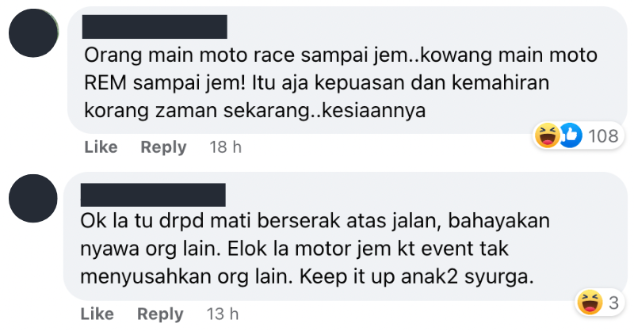Open the 18 h timestamp link
The width and height of the screenshot is (634, 331).
pos(225,147)
